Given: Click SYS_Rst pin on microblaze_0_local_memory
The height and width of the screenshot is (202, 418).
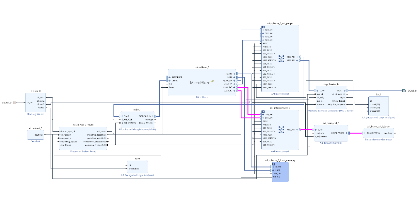Looking at the screenshot, I should point(276,177).
